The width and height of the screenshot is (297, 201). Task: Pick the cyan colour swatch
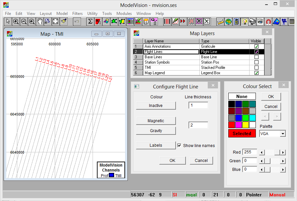pos(252,118)
